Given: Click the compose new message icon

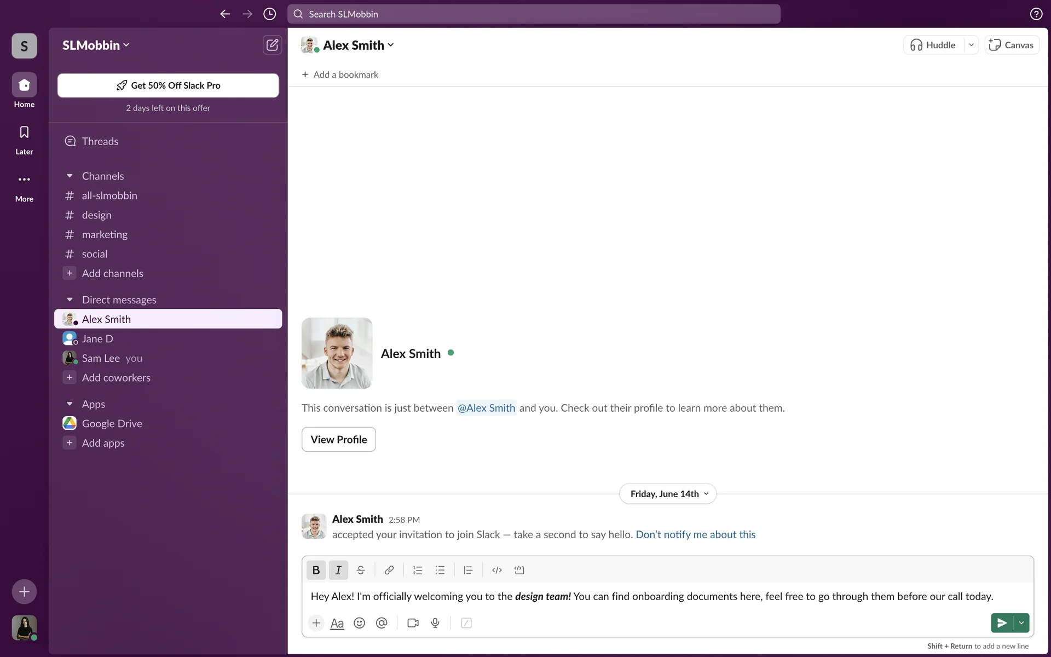Looking at the screenshot, I should [272, 45].
